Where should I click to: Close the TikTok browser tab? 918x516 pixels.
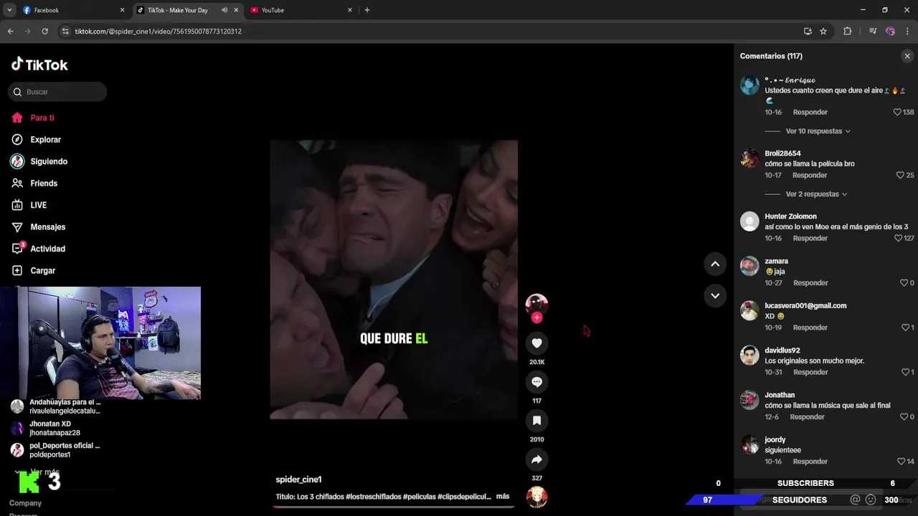[x=236, y=10]
